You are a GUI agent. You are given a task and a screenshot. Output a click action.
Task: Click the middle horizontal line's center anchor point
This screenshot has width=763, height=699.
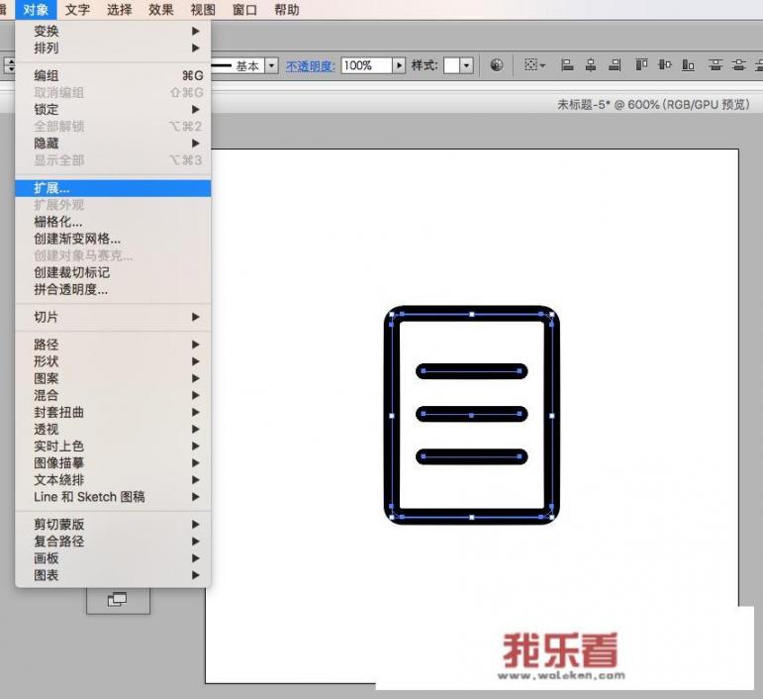(471, 415)
